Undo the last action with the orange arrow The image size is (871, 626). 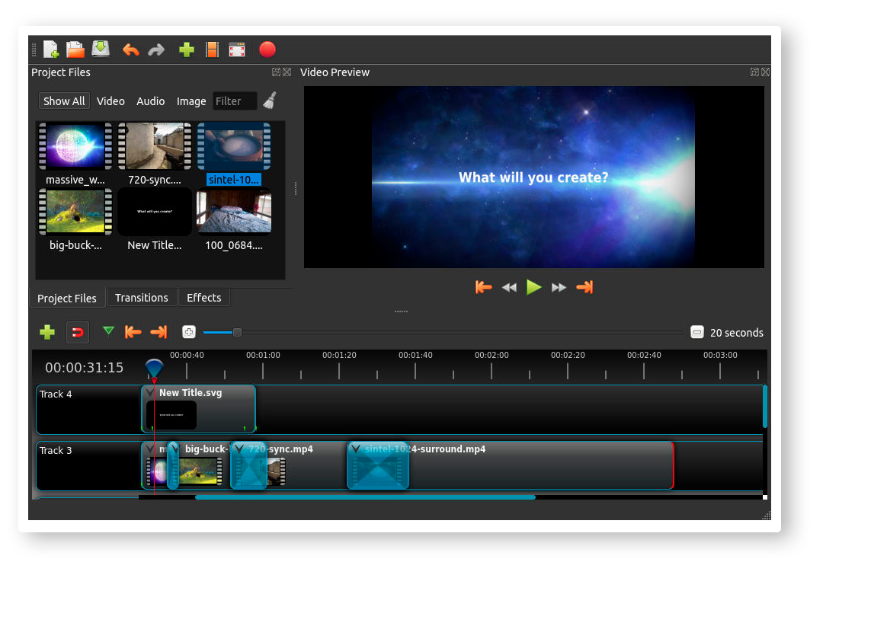click(130, 50)
